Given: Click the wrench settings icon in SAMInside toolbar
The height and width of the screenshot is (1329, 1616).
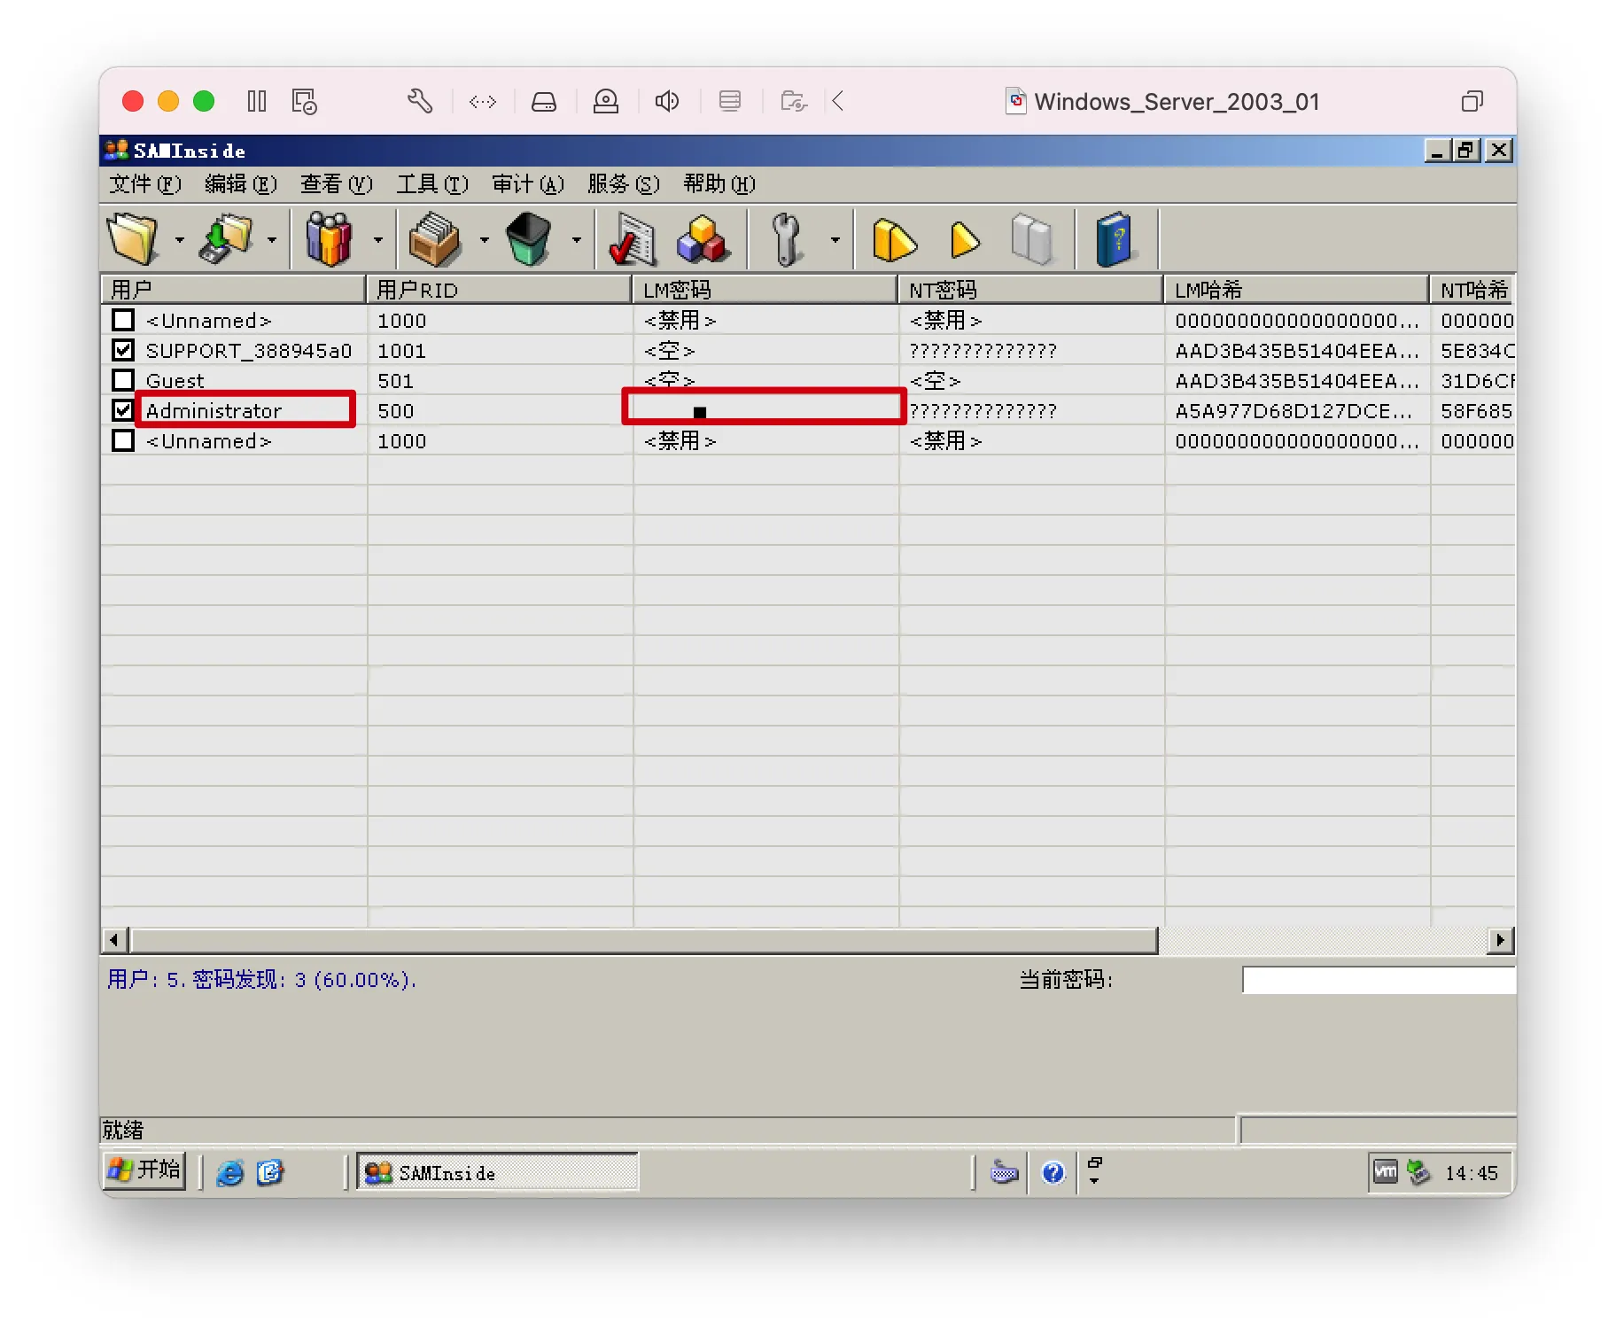Looking at the screenshot, I should point(786,239).
